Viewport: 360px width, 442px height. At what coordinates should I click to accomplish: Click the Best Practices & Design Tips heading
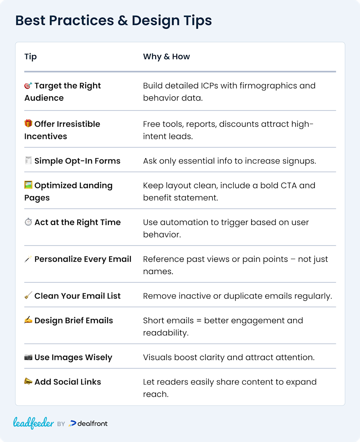tap(114, 20)
